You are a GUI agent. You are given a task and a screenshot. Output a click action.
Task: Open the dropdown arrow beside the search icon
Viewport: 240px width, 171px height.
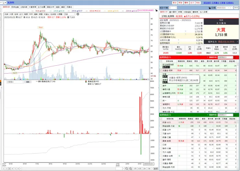pos(6,3)
